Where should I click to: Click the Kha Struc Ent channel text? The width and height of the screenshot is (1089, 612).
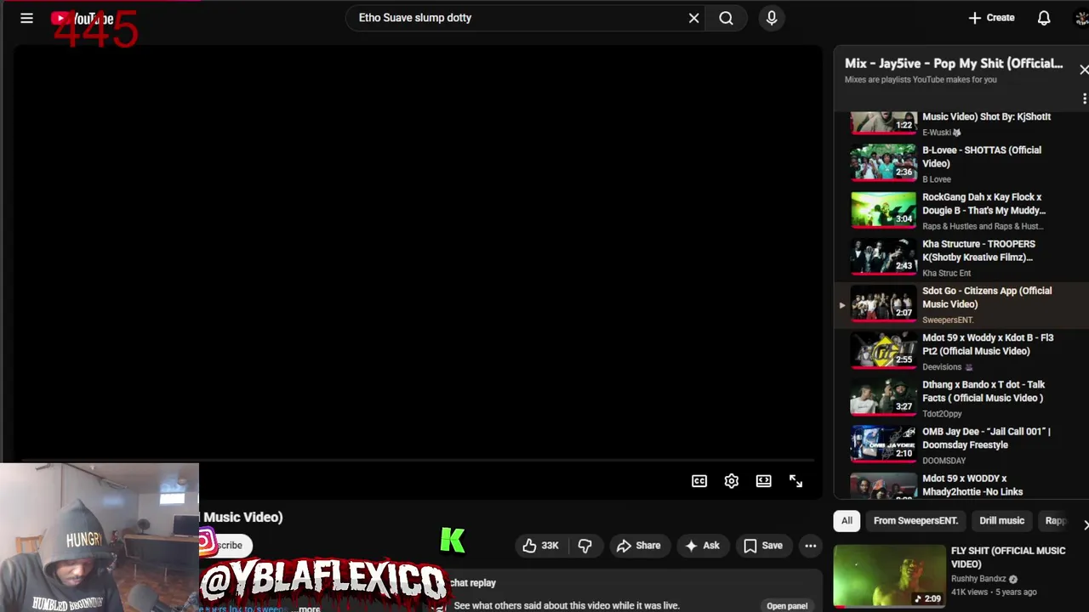point(946,274)
